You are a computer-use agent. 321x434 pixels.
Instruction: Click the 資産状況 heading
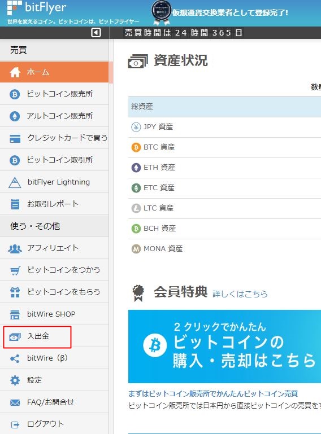click(180, 60)
